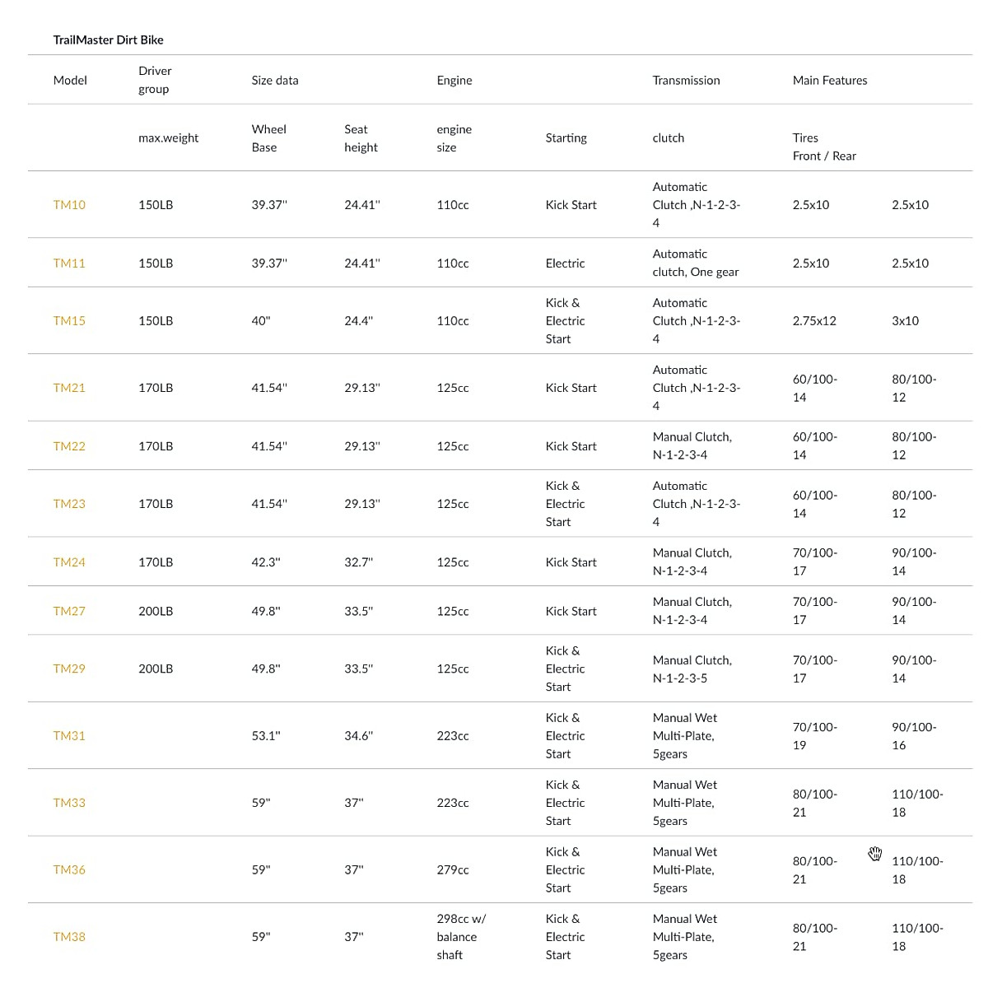988x988 pixels.
Task: Click the 2.75x12 front tire cell
Action: [814, 321]
